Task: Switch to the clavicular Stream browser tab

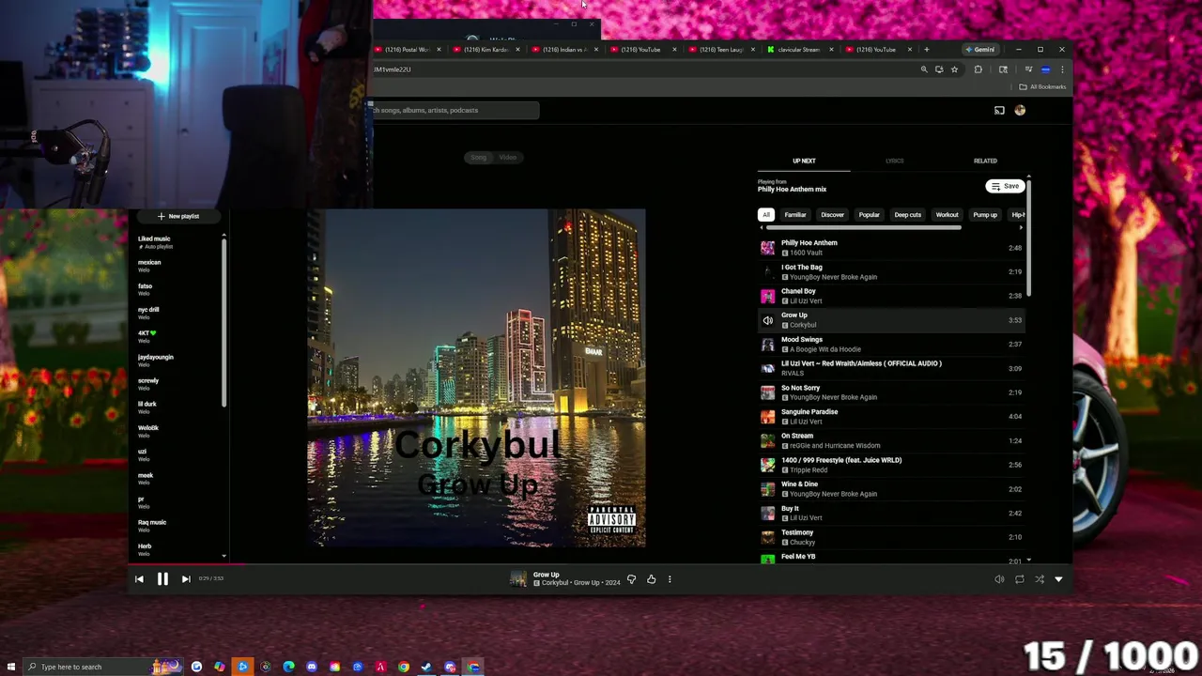Action: pyautogui.click(x=797, y=49)
